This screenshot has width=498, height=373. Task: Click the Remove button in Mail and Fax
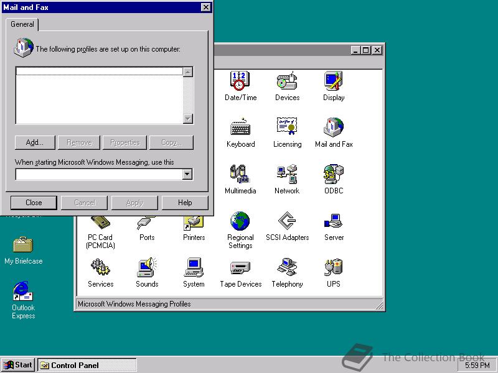79,142
